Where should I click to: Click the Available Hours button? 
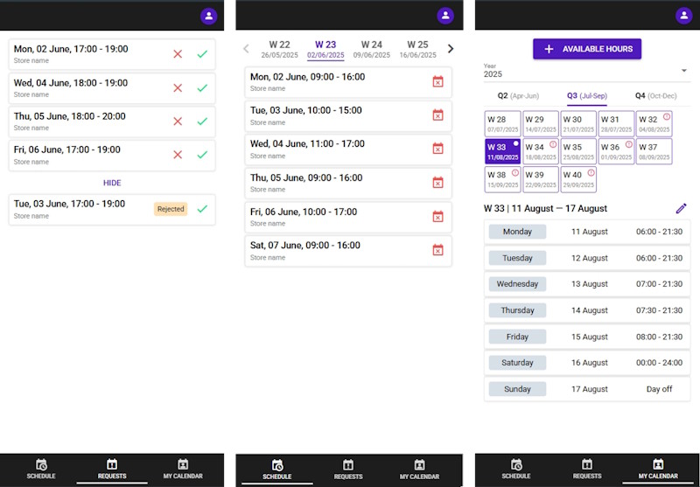(587, 49)
